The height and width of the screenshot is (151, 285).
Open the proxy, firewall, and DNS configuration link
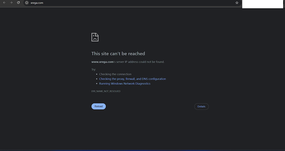click(132, 79)
